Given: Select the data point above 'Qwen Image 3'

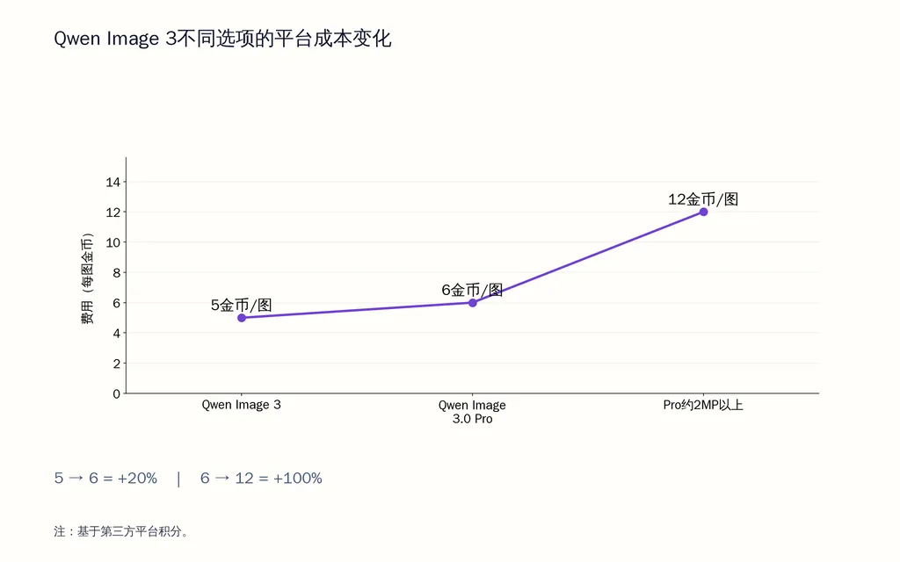Looking at the screenshot, I should 242,318.
